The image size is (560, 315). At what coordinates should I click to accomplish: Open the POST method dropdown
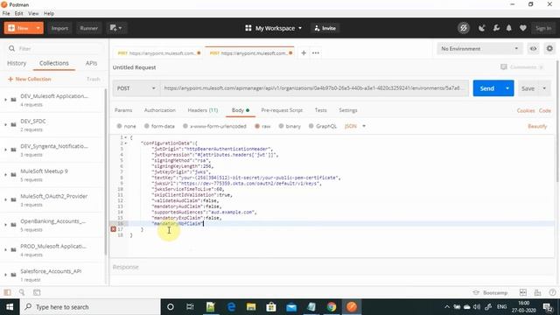136,88
